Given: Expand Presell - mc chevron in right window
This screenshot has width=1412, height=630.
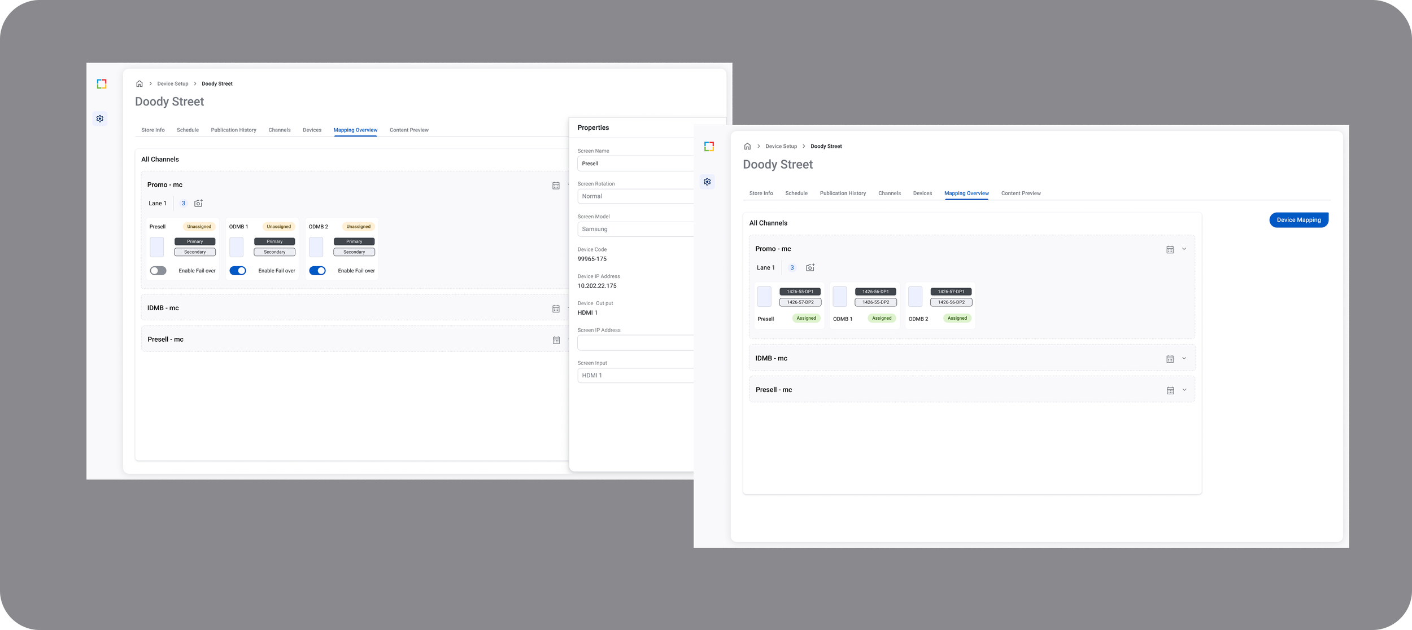Looking at the screenshot, I should [1184, 390].
